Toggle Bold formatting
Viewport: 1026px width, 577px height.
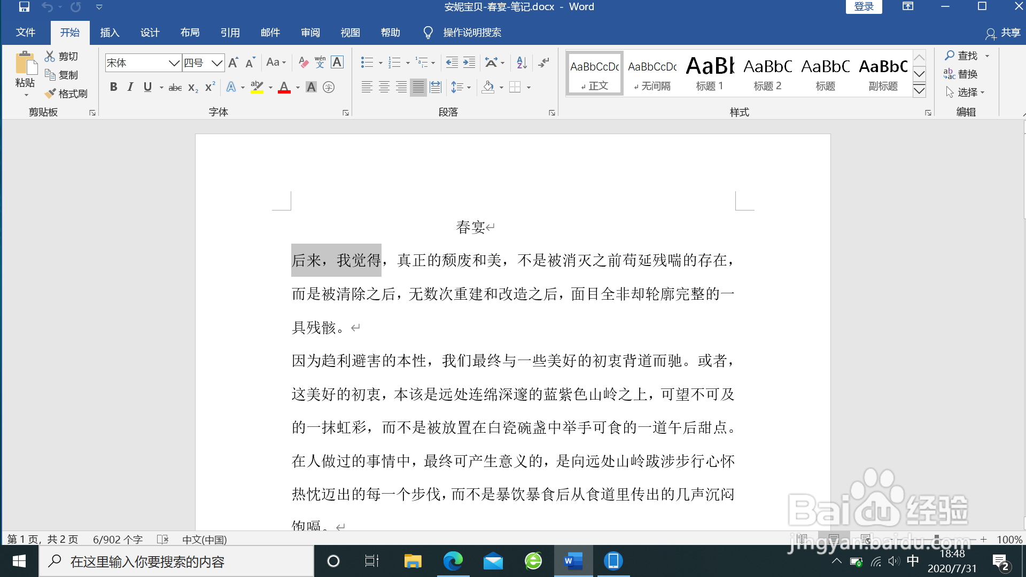point(113,87)
